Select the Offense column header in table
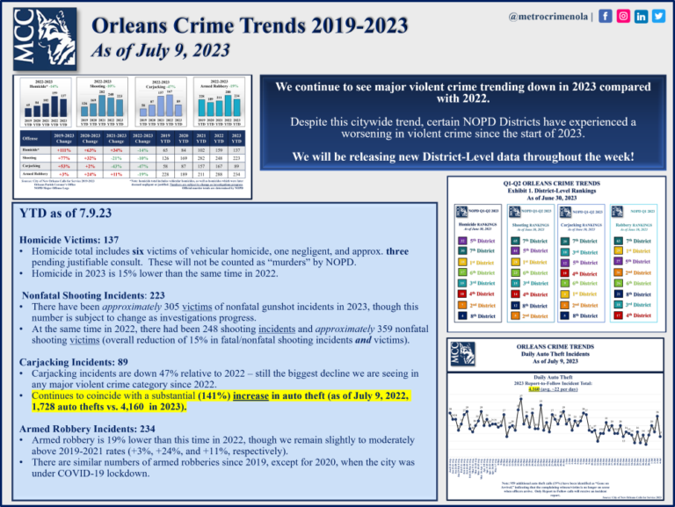This screenshot has height=507, width=675. [x=29, y=140]
